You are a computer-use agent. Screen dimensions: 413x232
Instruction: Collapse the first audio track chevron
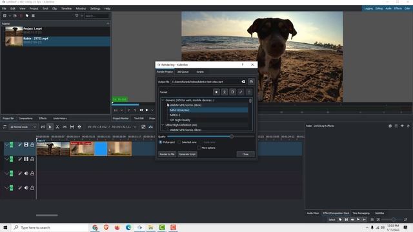(x=6, y=173)
